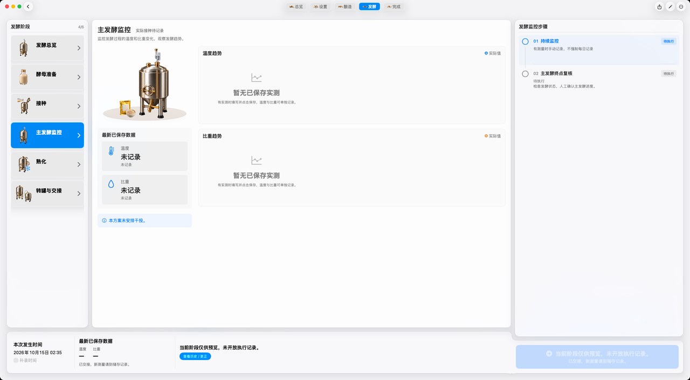Screen dimensions: 690x380
Task: Open the 转罐与交接 stage
Action: click(x=47, y=194)
